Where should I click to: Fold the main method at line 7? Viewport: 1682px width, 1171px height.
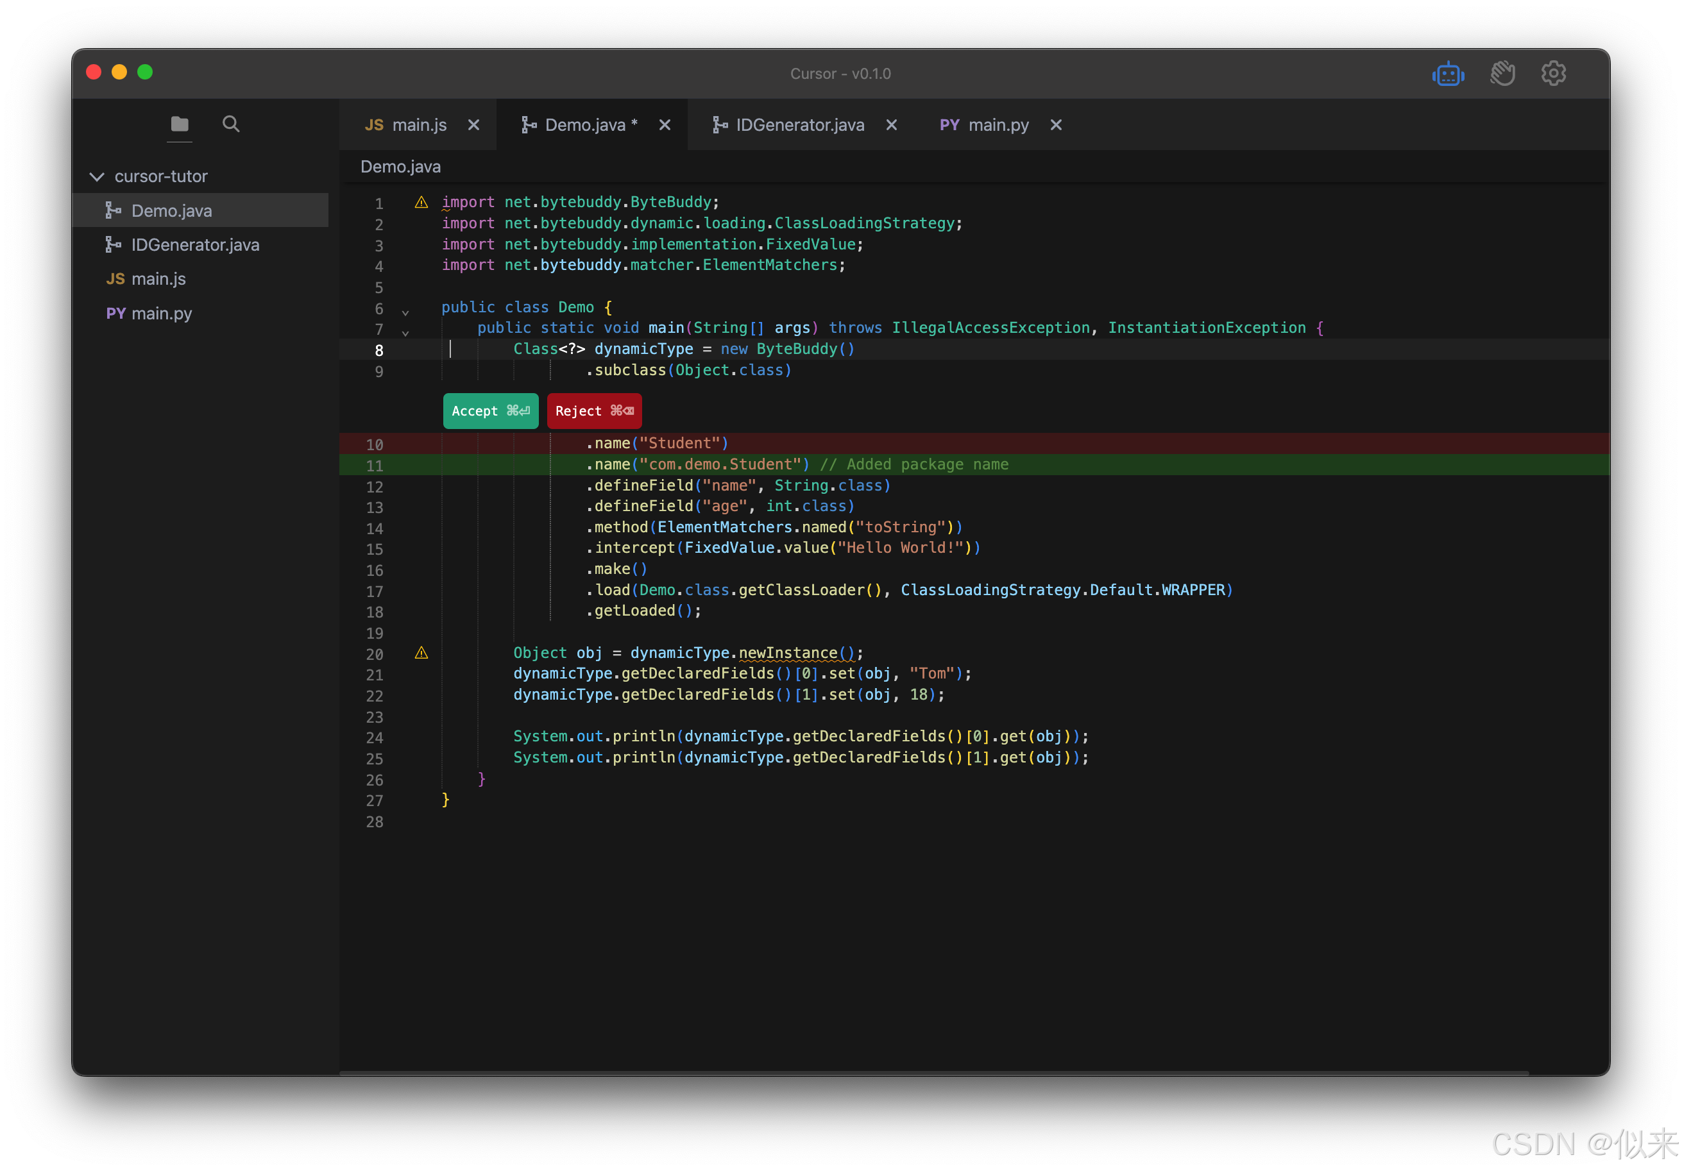pos(405,333)
